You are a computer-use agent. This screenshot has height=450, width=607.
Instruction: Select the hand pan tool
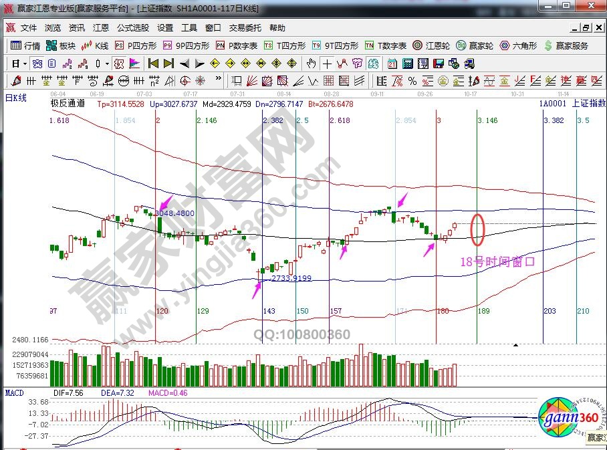pos(311,64)
